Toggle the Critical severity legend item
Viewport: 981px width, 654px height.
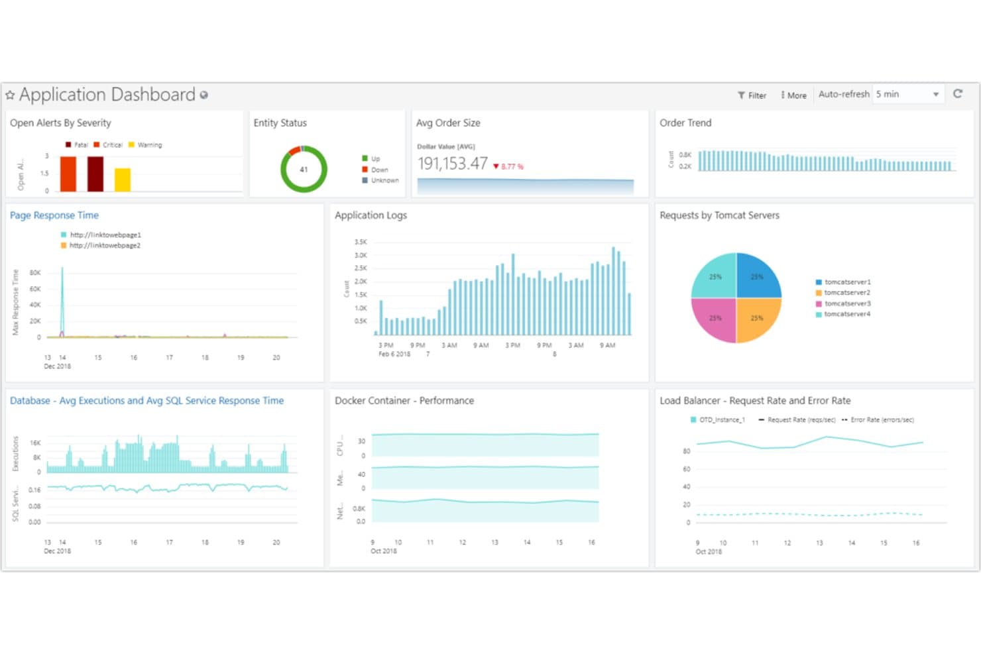108,144
